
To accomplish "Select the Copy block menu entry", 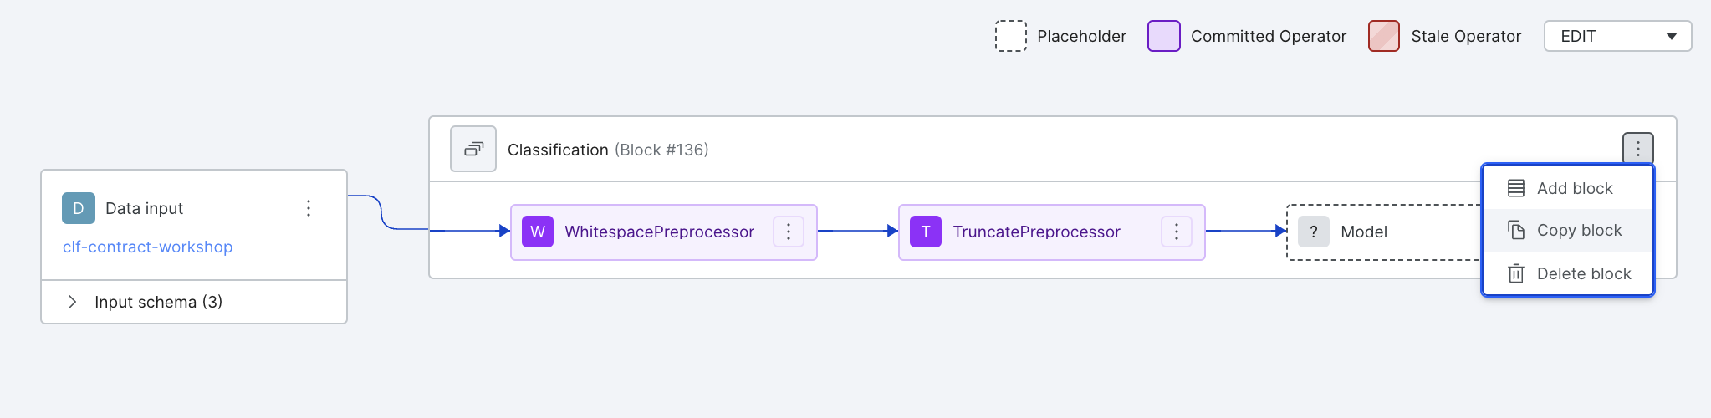I will tap(1568, 230).
